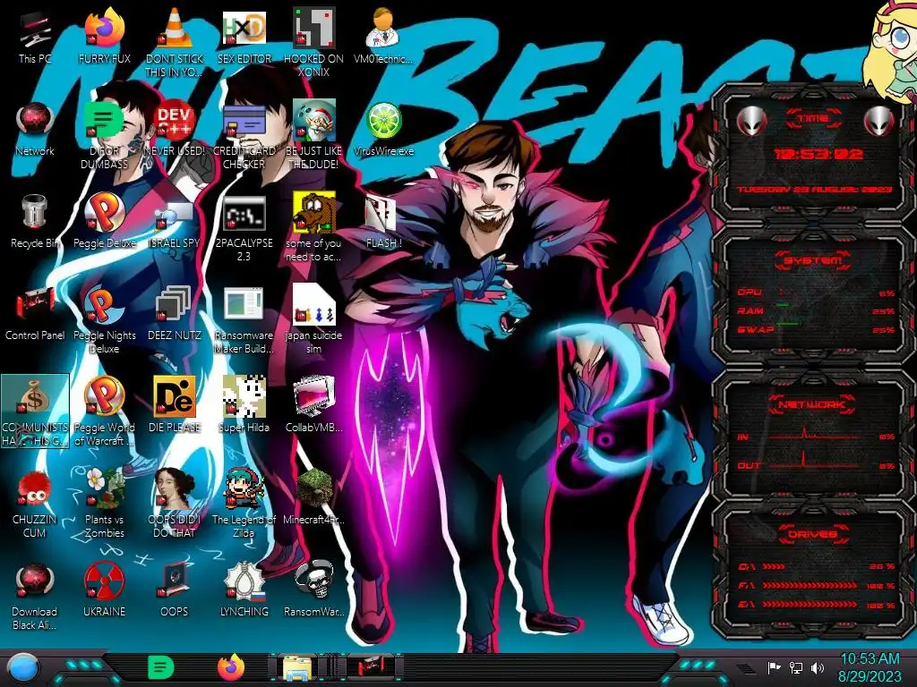Click the RAM usage row in widget
The height and width of the screenshot is (687, 917).
(817, 310)
